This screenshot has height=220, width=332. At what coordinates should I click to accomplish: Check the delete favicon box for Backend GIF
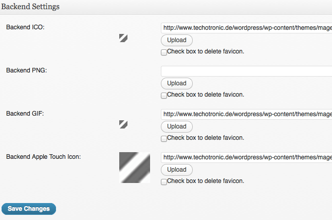(163, 139)
